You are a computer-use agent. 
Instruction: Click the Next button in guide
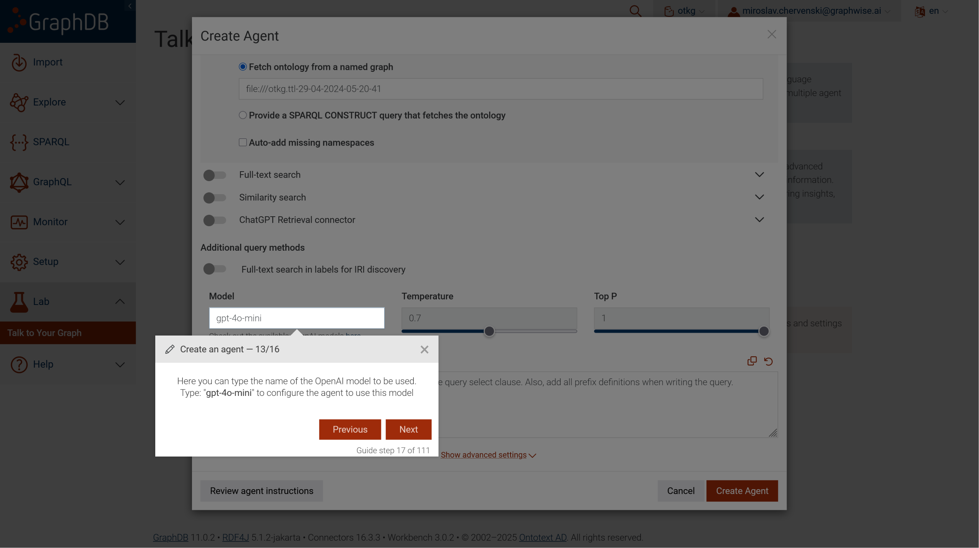[408, 430]
